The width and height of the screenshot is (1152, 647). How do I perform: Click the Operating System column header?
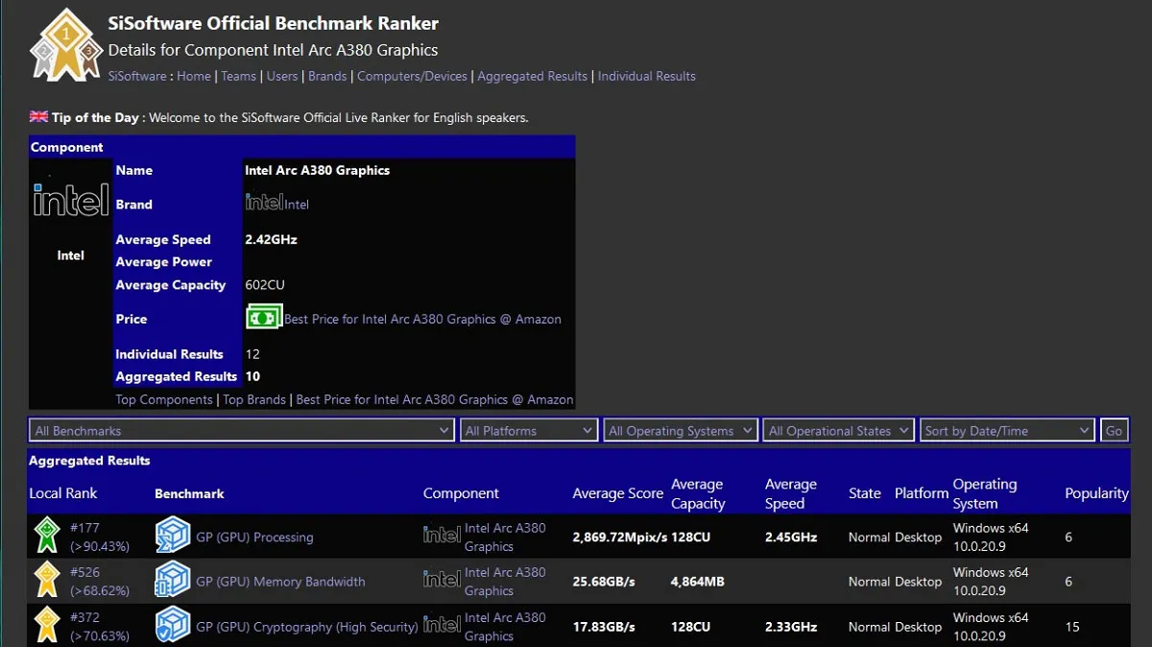click(x=985, y=493)
